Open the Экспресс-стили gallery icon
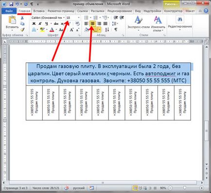 138,20
